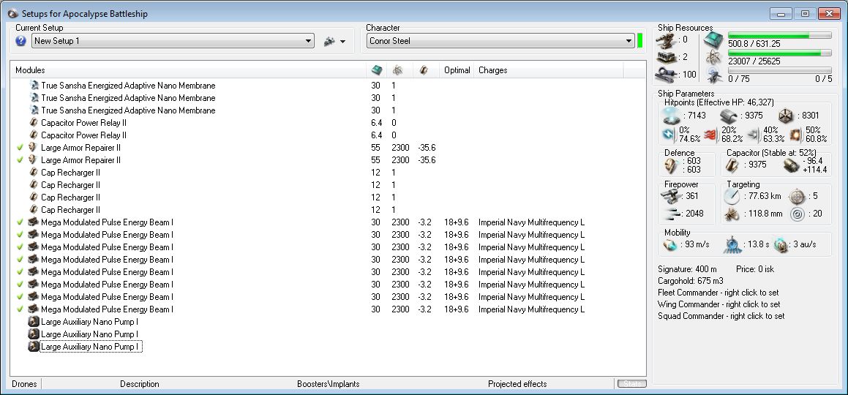The width and height of the screenshot is (848, 395).
Task: Click 'Cargohold: 675 m3' text
Action: tap(690, 280)
